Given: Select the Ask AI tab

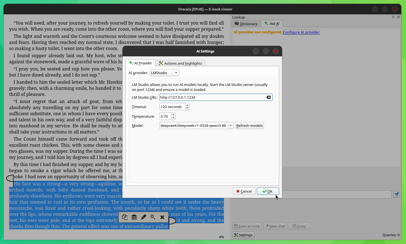Looking at the screenshot, I should coord(272,23).
